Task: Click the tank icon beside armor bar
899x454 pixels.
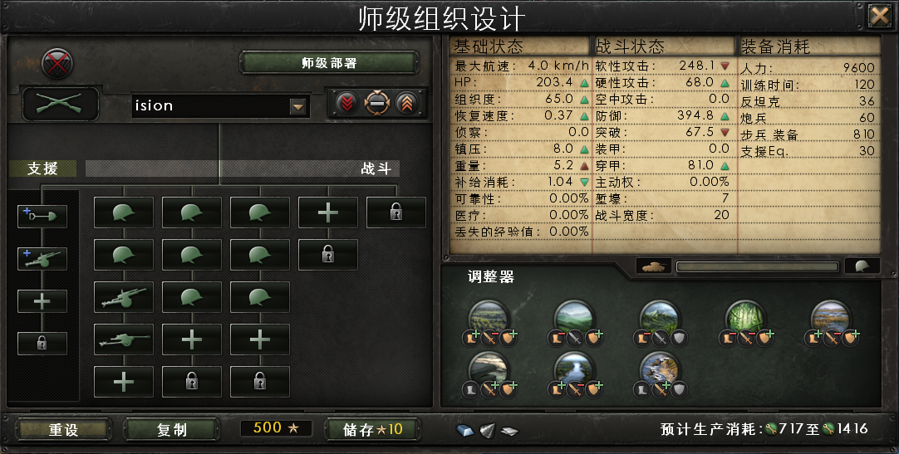Action: pyautogui.click(x=653, y=266)
